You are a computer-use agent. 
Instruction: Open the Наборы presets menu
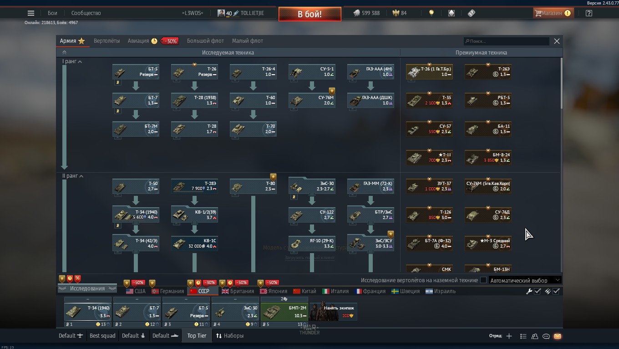pos(230,336)
